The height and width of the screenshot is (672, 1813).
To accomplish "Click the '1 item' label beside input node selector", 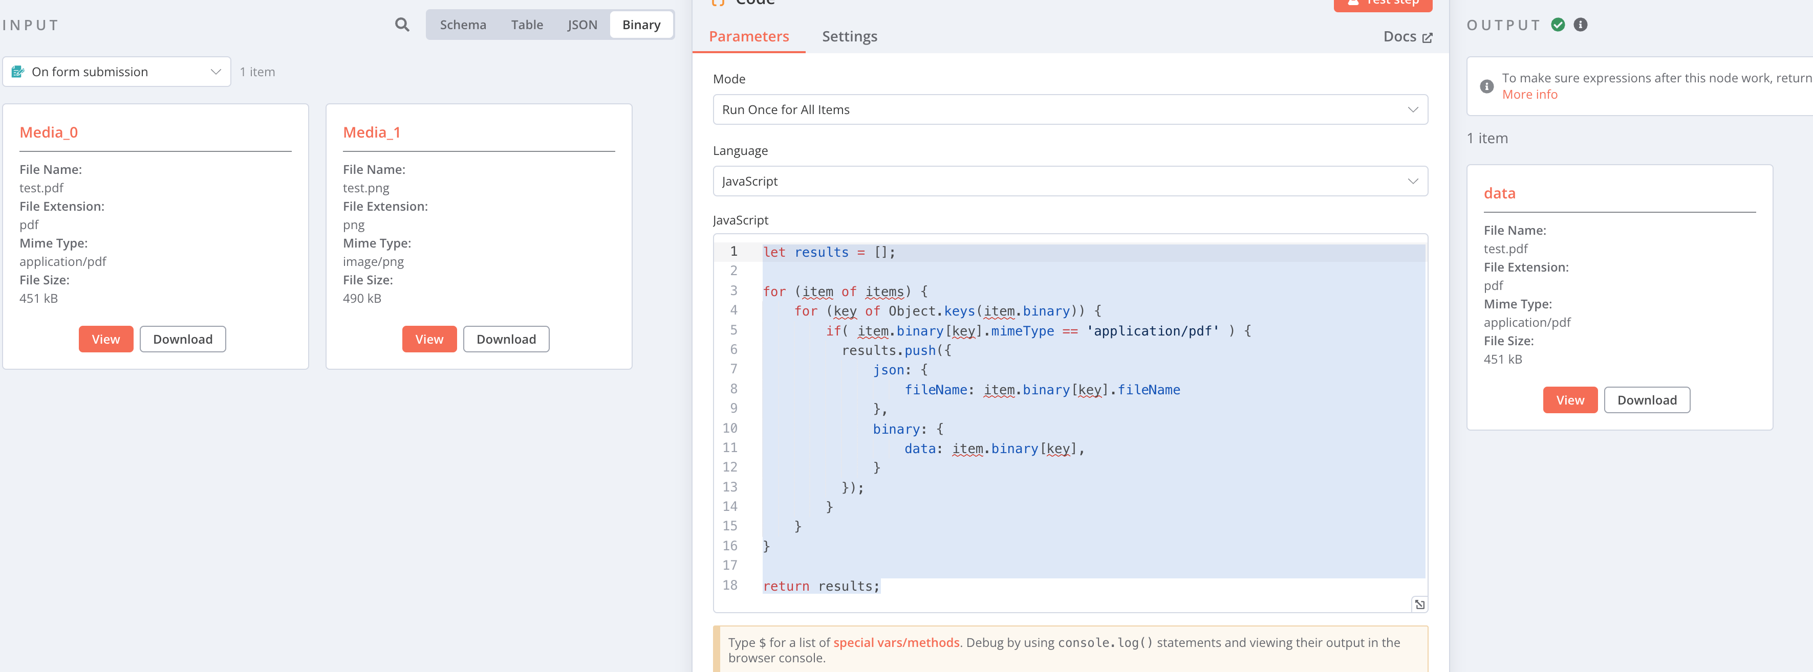I will [257, 72].
